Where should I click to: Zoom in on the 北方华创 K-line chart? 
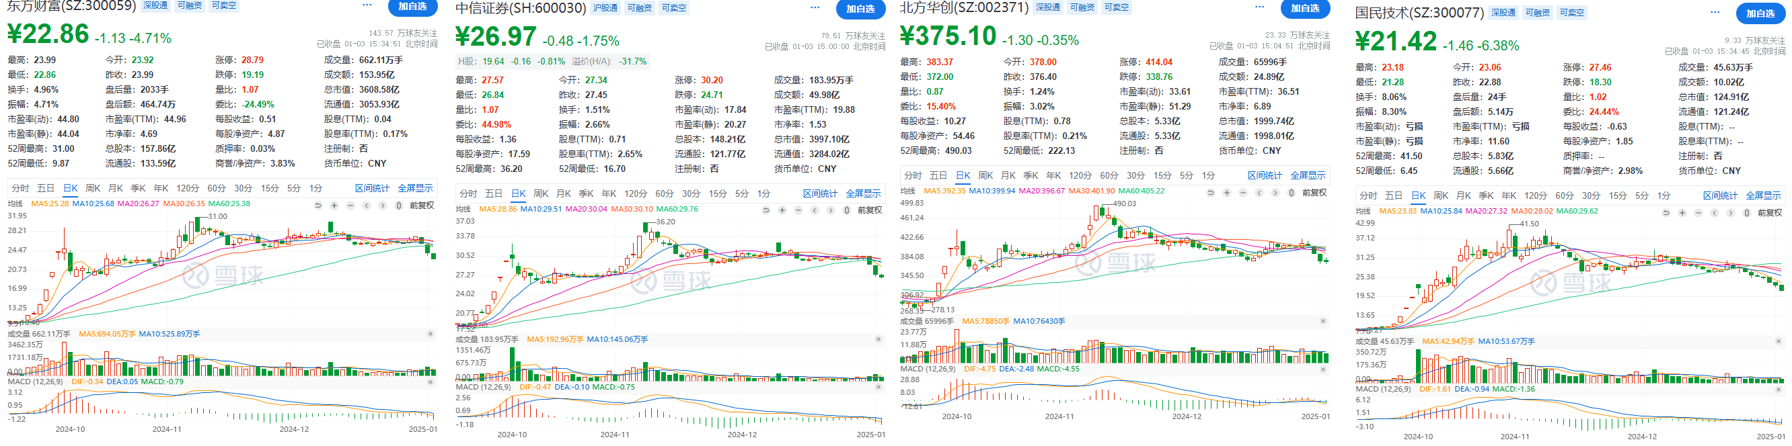(x=1226, y=192)
